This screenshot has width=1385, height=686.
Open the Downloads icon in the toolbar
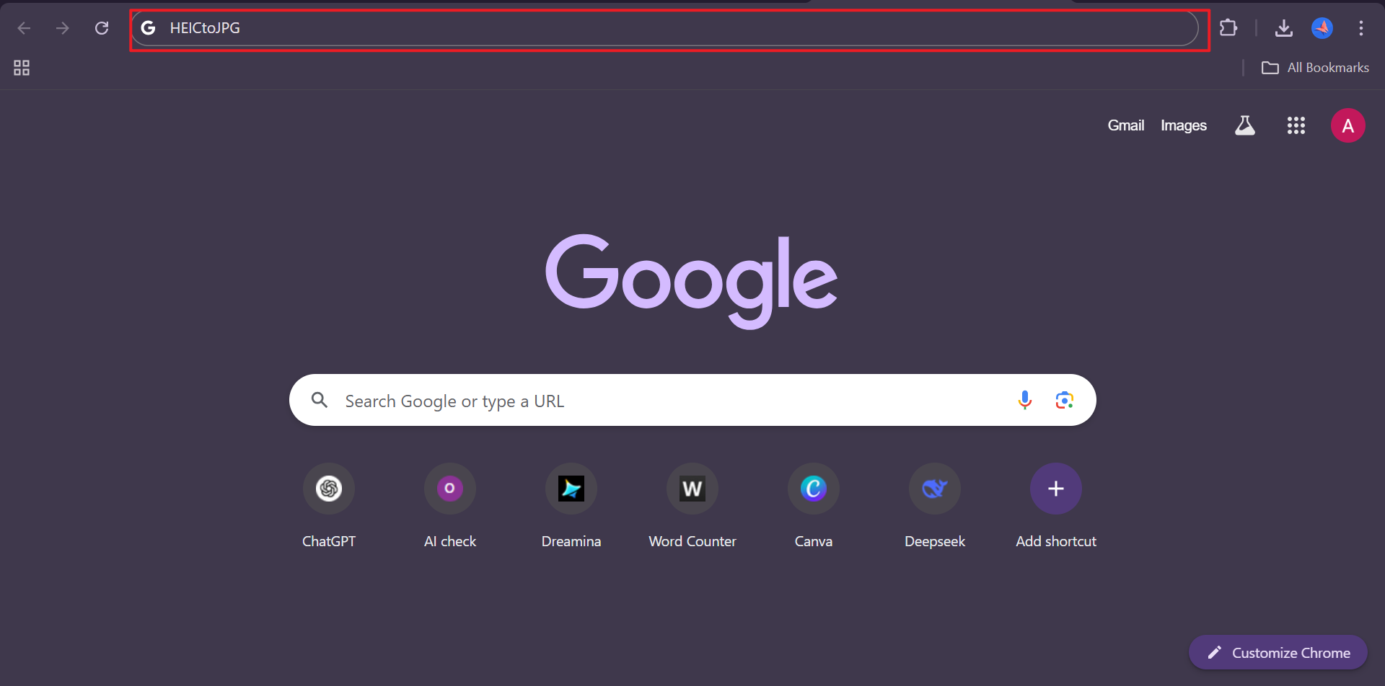click(x=1284, y=28)
